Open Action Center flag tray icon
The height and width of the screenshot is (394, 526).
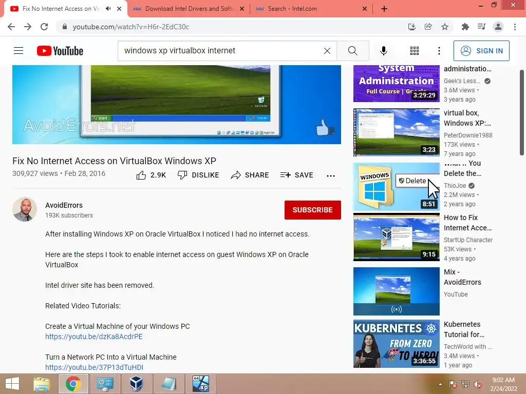pos(453,384)
